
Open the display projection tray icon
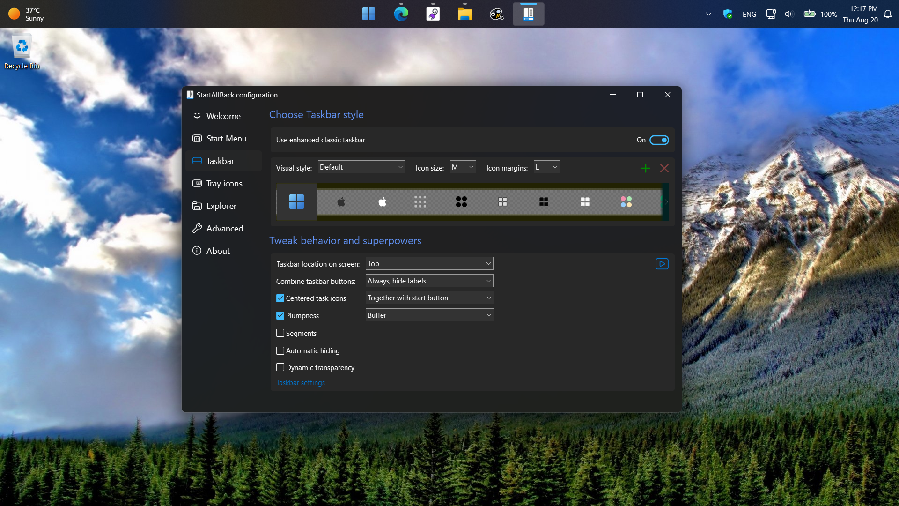[x=771, y=14]
